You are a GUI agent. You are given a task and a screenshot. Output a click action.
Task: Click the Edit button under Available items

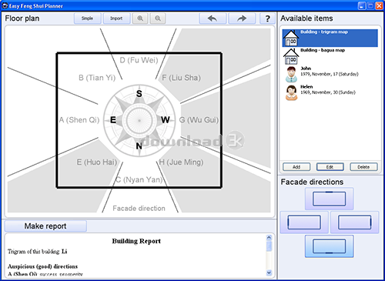tap(330, 167)
